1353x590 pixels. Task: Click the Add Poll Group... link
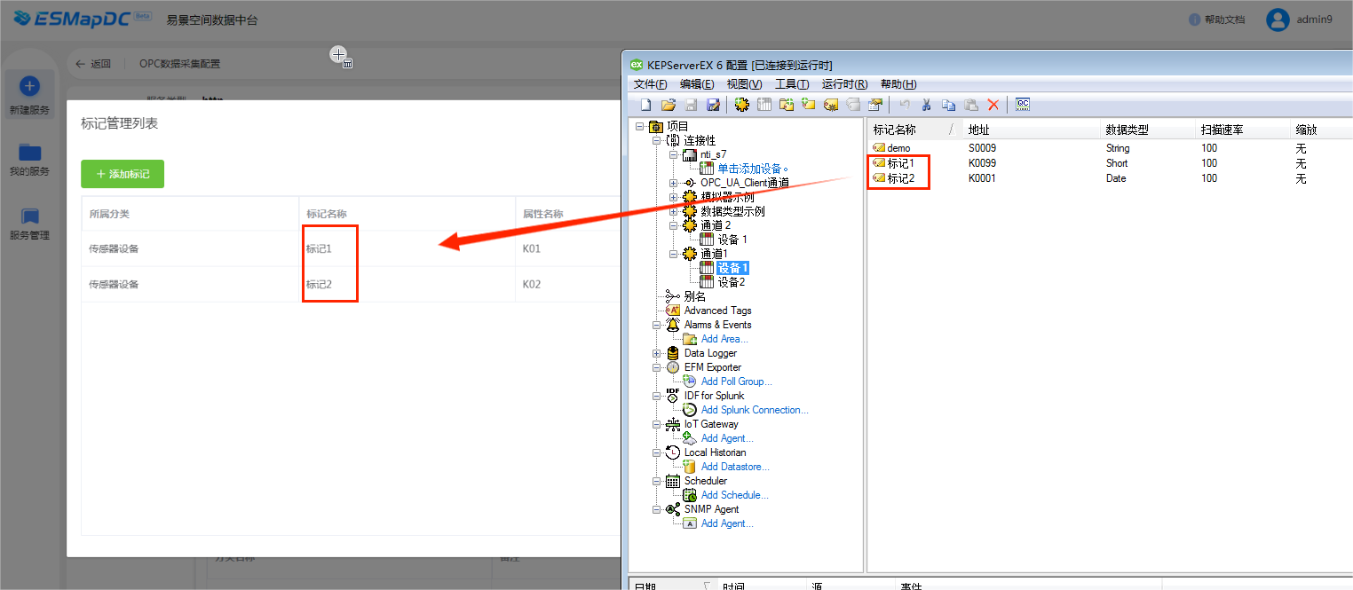click(x=736, y=382)
